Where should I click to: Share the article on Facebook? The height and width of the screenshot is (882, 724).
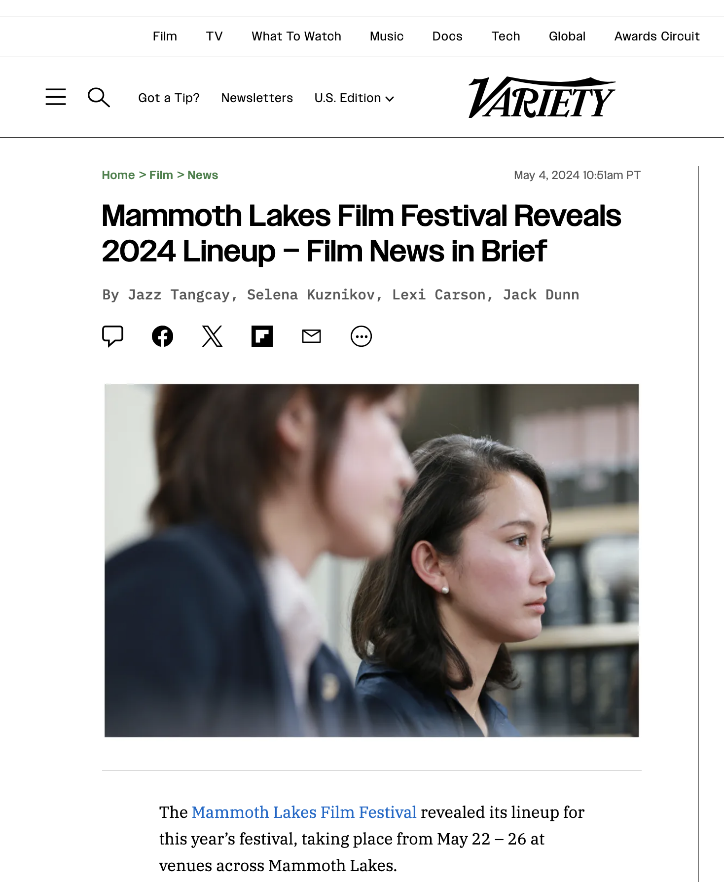point(162,336)
